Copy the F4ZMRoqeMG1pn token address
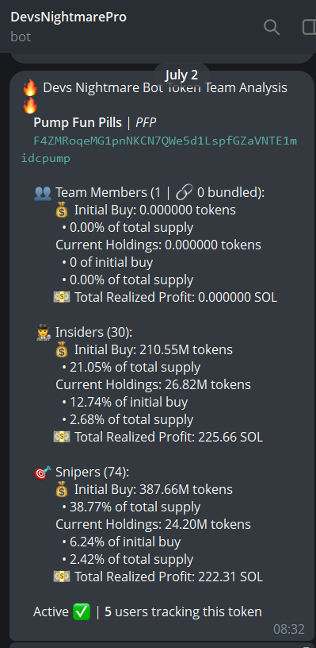The image size is (316, 648). 159,149
